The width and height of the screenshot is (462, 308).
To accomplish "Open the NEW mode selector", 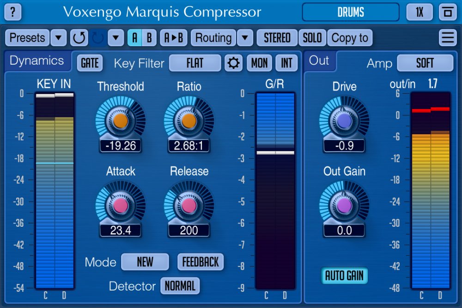I will pos(145,262).
